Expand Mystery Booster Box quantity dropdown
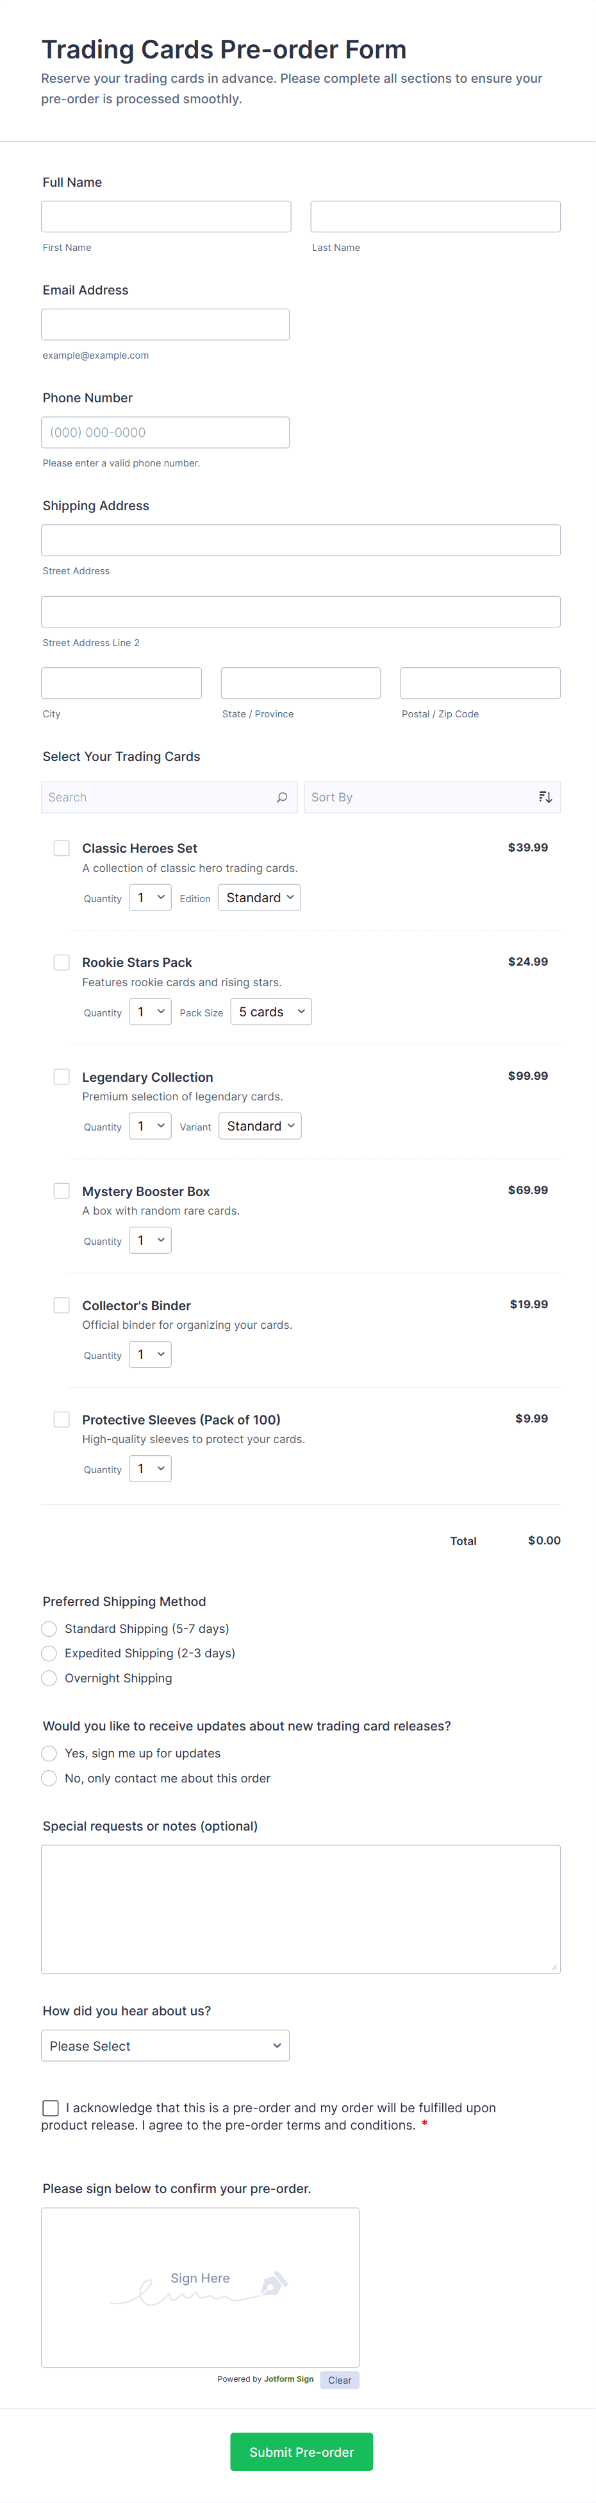 click(151, 1240)
